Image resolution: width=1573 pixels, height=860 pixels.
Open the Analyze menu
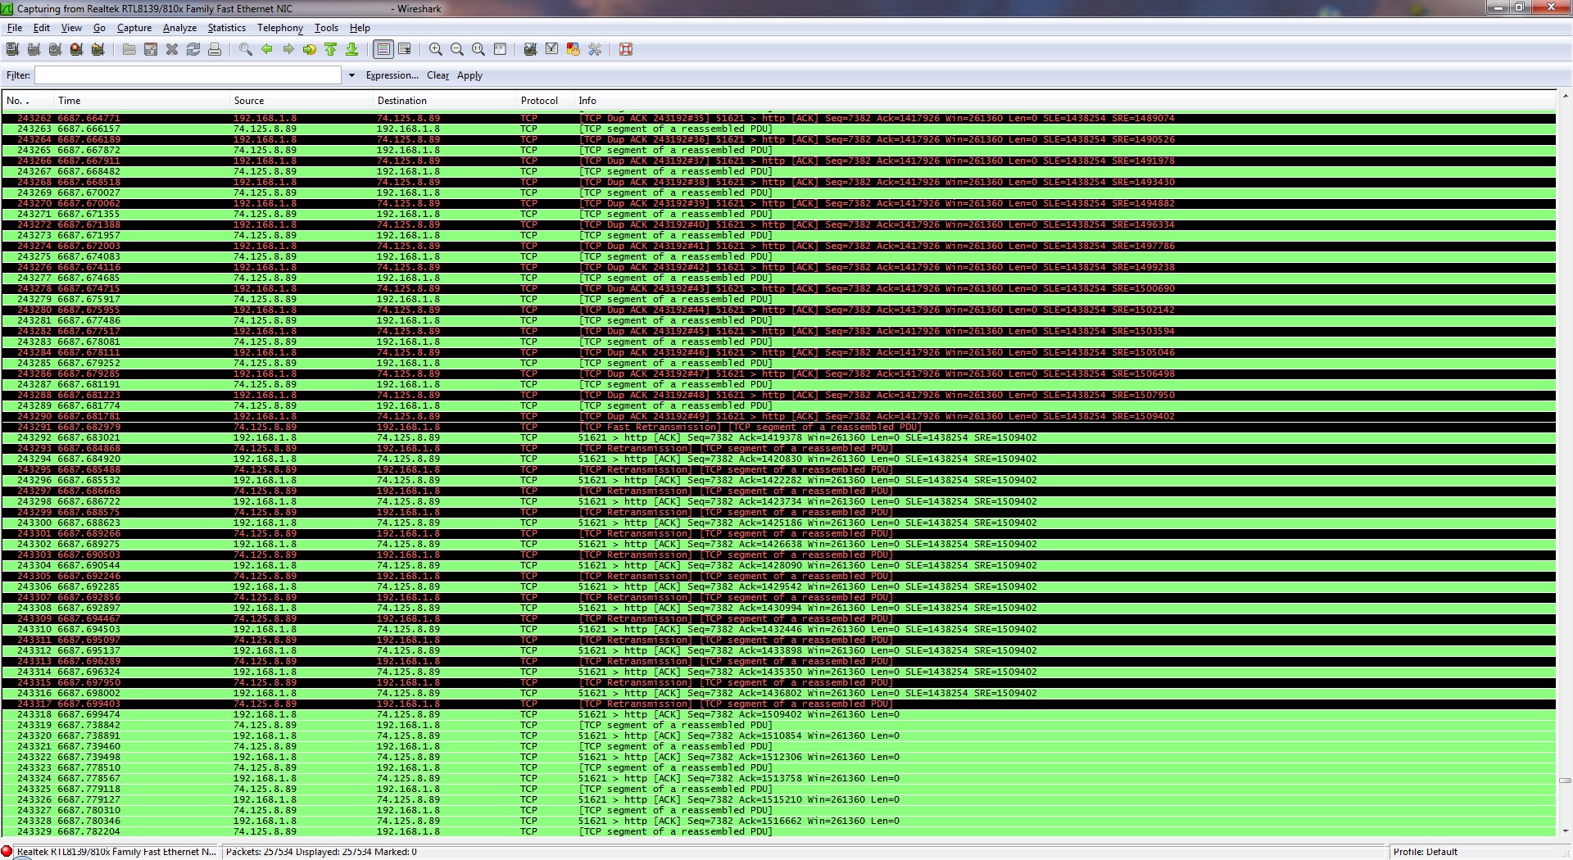(179, 28)
